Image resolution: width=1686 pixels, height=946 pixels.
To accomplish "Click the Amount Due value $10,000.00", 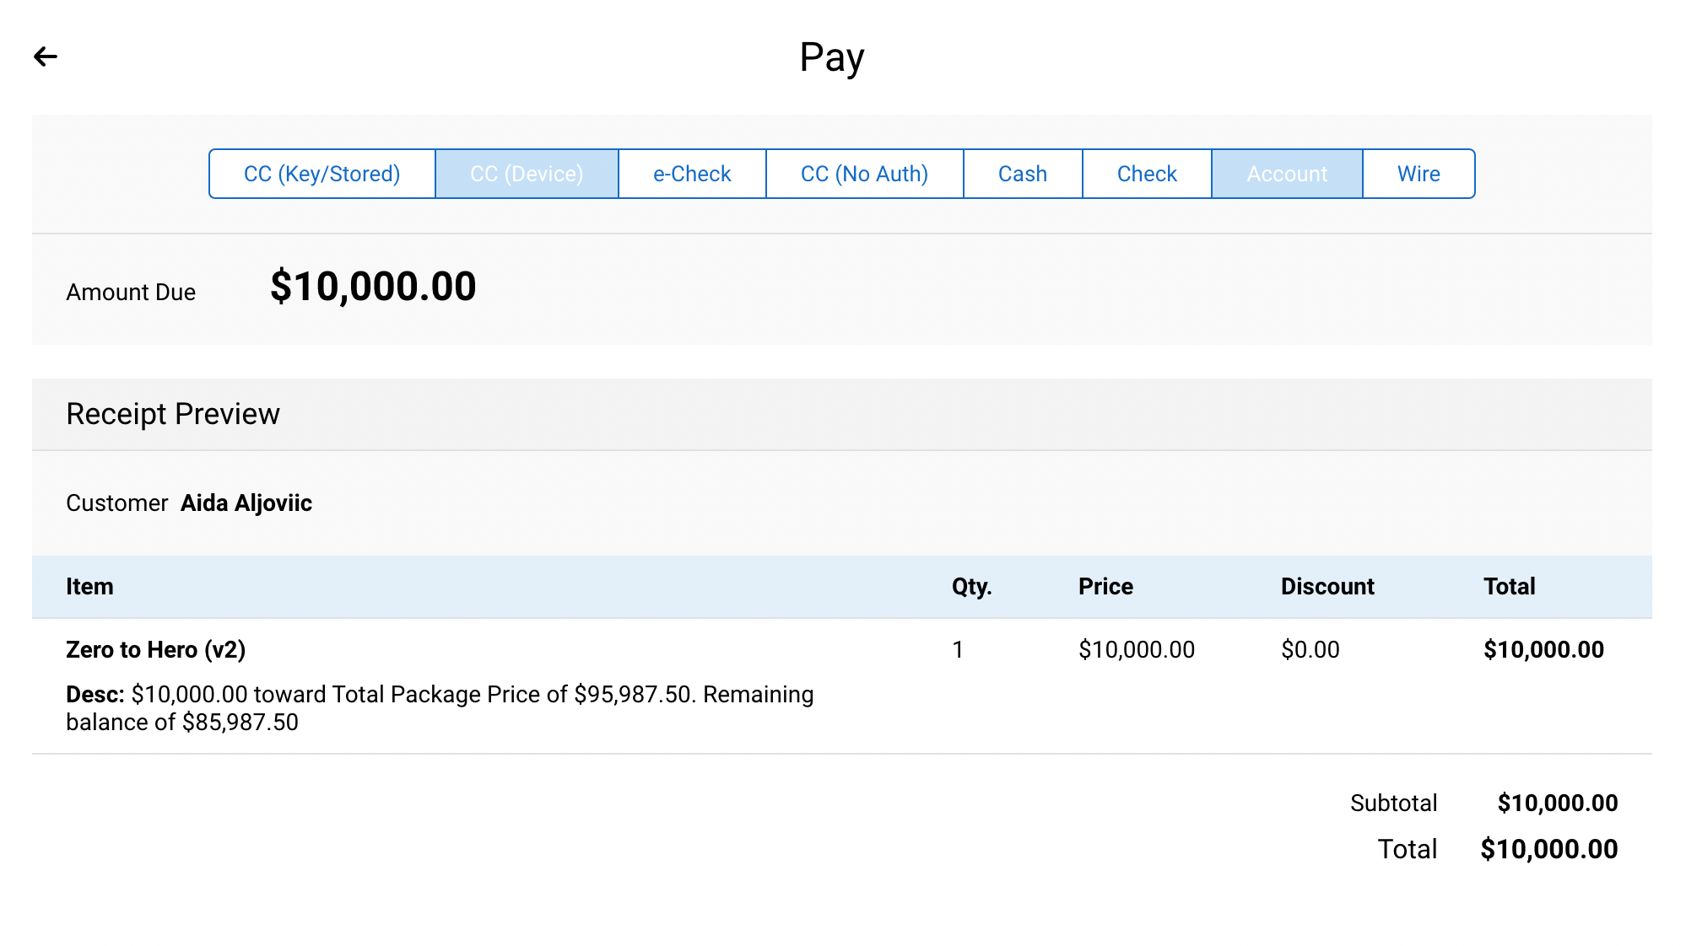I will coord(373,287).
